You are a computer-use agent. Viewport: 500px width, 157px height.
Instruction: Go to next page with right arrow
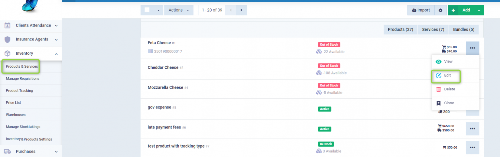[241, 10]
